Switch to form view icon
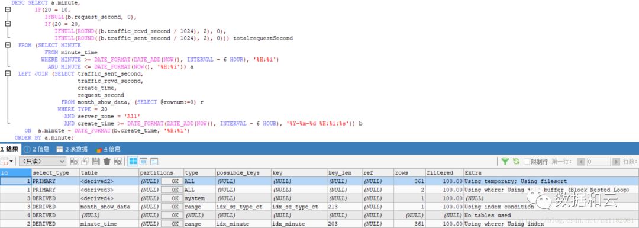Screen dimensions: 639x228 143,162
